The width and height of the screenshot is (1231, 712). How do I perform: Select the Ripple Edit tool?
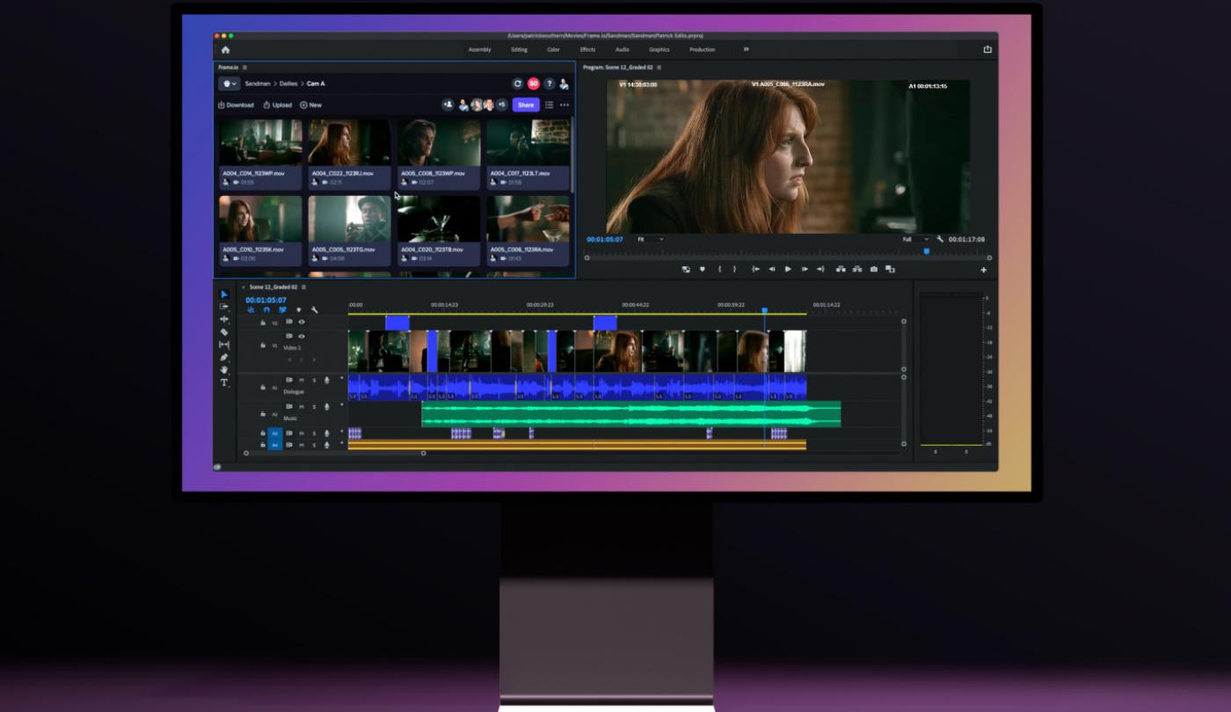coord(223,319)
